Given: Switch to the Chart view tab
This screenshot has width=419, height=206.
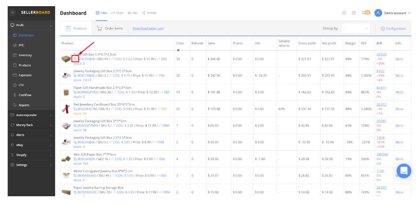Looking at the screenshot, I should [117, 13].
